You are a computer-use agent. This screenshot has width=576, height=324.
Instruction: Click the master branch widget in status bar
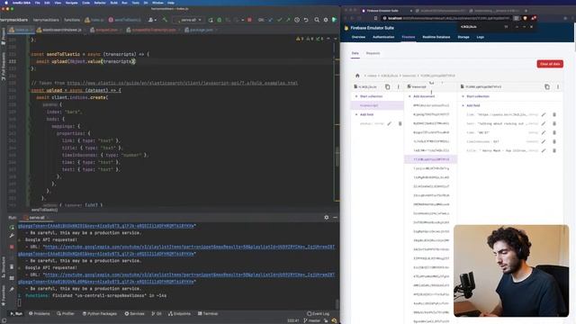(312, 320)
